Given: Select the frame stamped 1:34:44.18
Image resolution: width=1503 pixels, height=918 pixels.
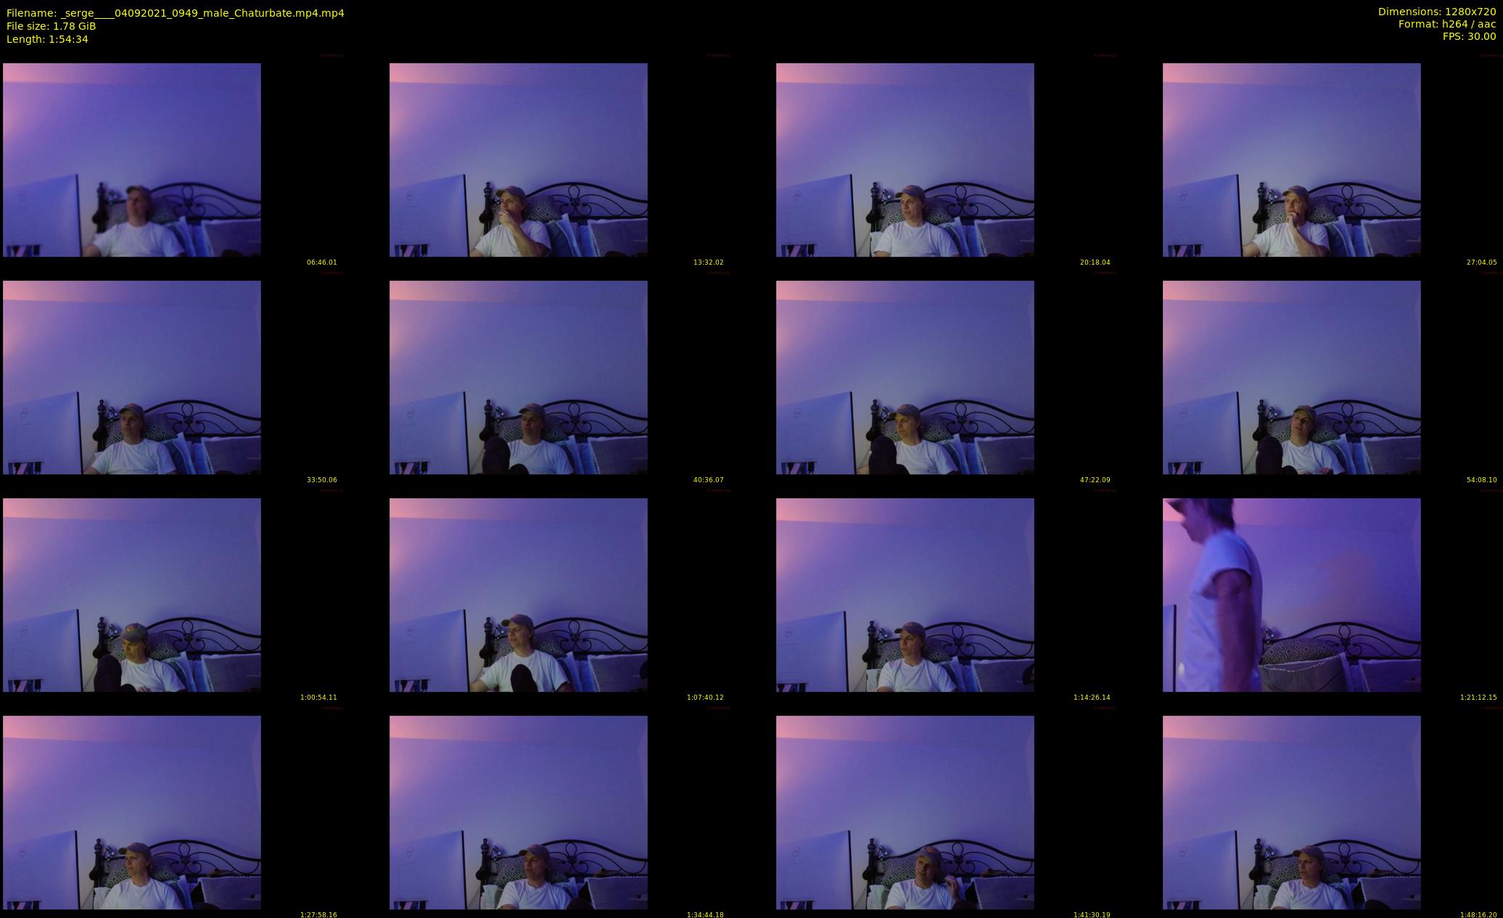Looking at the screenshot, I should (518, 812).
